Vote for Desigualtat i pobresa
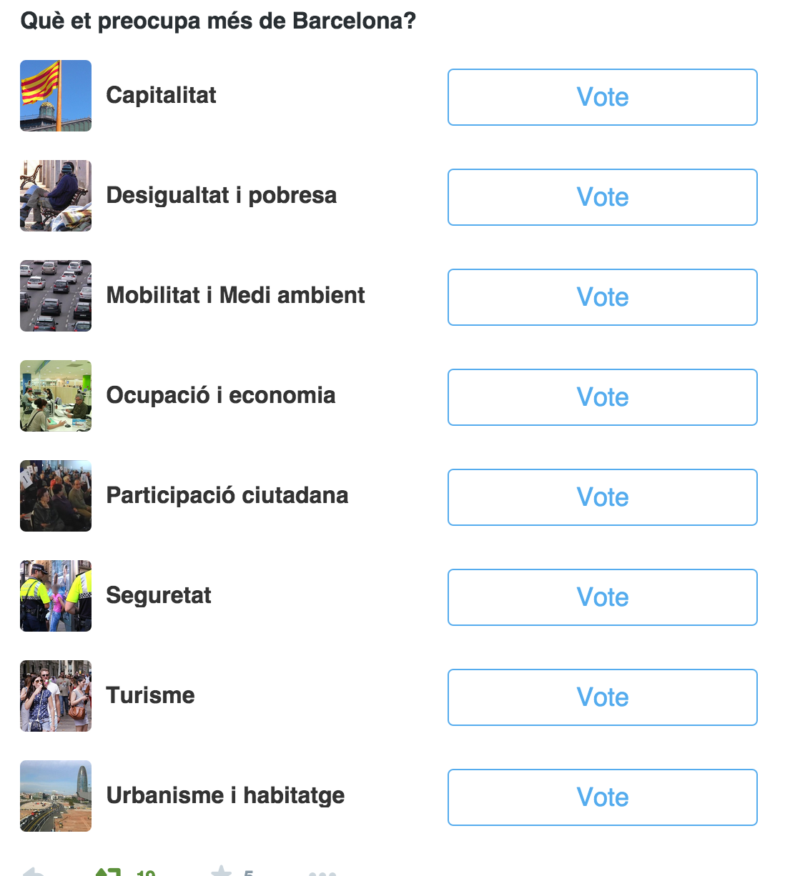This screenshot has height=876, width=785. [x=602, y=197]
